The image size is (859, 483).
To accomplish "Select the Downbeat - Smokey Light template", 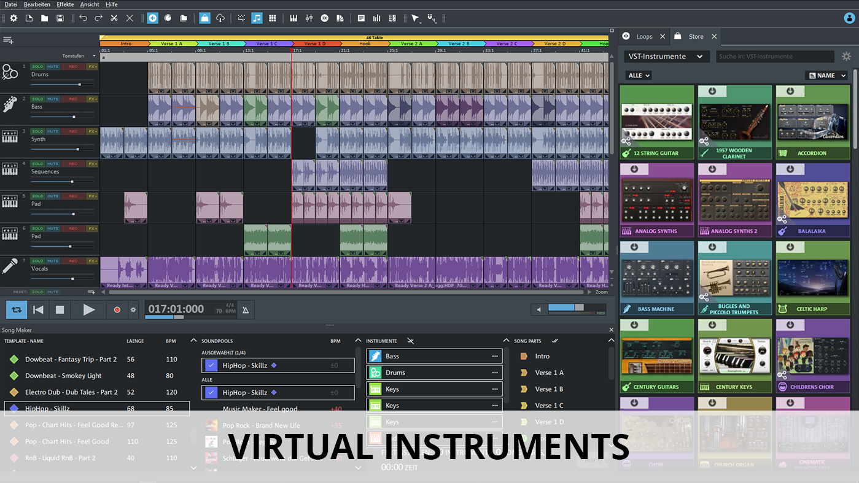I will tap(63, 376).
